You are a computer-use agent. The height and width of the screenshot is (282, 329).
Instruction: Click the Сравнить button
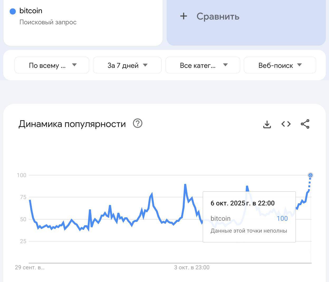[x=218, y=16]
